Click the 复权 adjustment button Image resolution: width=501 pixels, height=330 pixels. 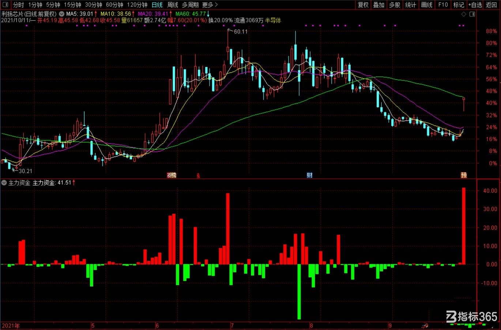[x=363, y=5]
